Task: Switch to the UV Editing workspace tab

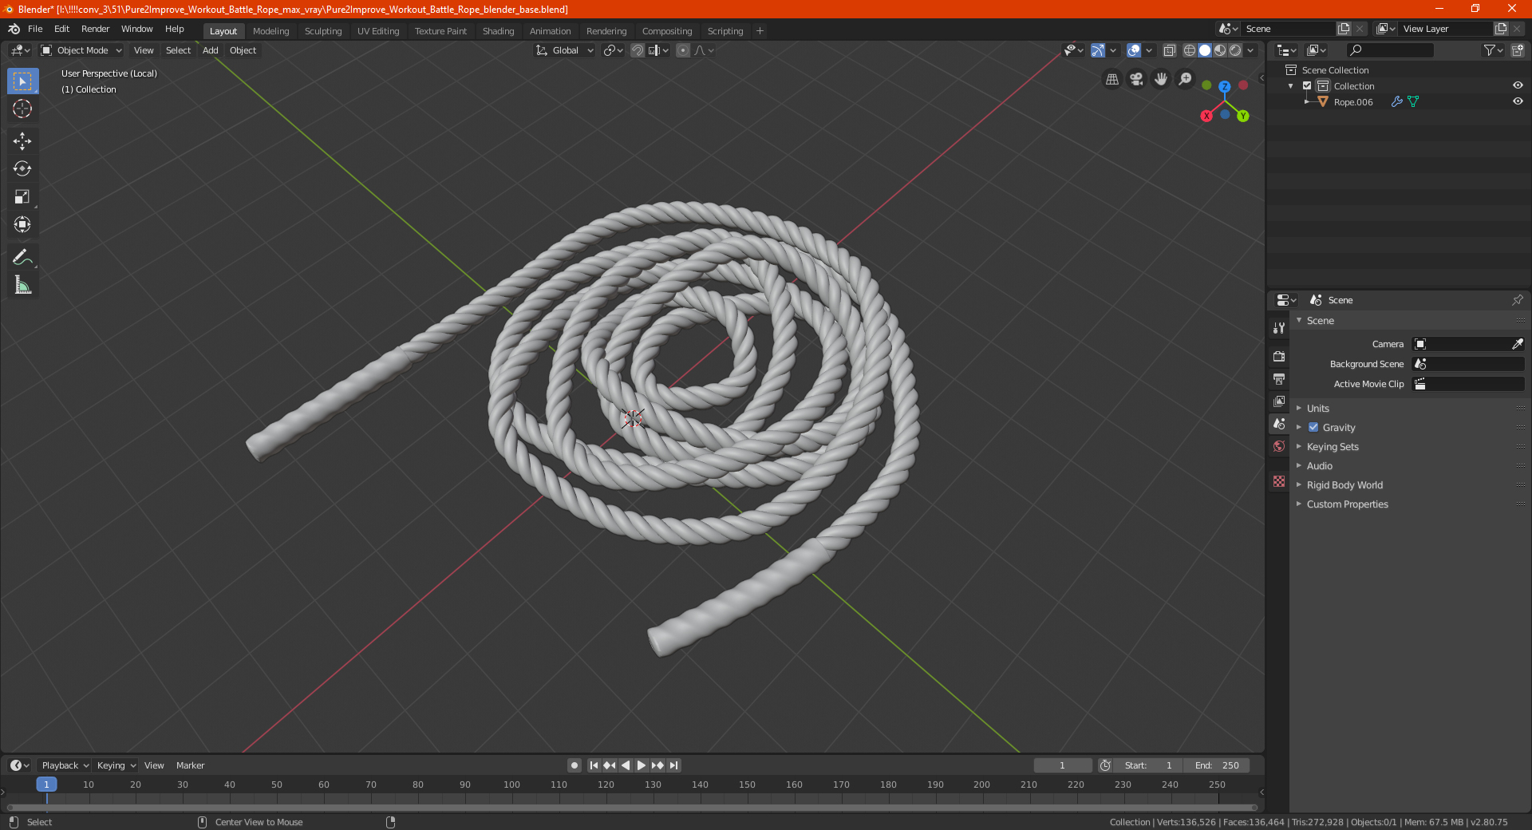Action: (378, 31)
